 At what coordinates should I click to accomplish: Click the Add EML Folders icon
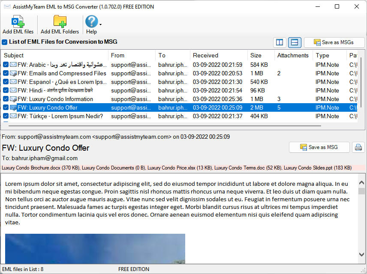tap(60, 22)
